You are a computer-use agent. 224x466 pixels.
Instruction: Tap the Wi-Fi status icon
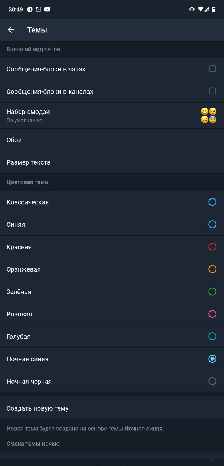(200, 9)
